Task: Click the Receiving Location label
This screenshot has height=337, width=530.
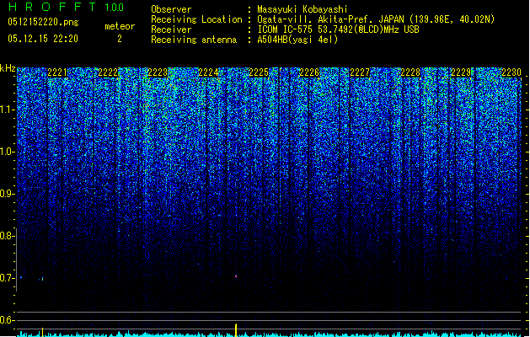Action: point(196,19)
